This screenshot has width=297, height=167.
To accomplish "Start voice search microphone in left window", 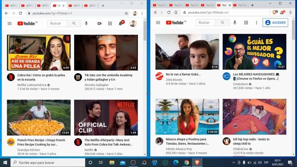I will (x=86, y=24).
